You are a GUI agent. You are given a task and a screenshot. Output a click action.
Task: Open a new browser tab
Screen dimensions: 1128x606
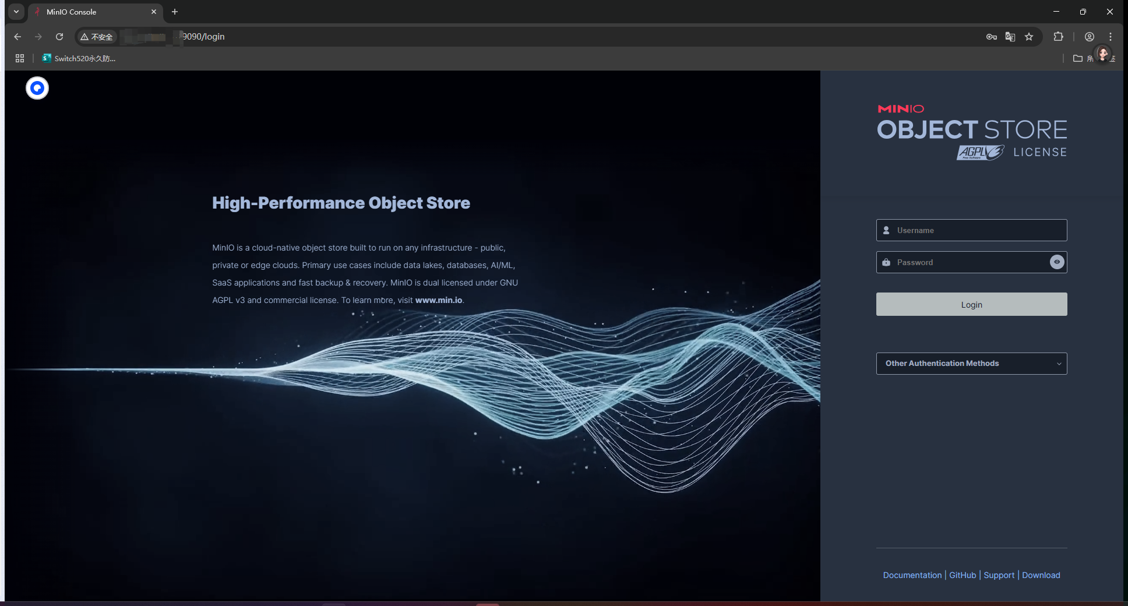(x=175, y=12)
